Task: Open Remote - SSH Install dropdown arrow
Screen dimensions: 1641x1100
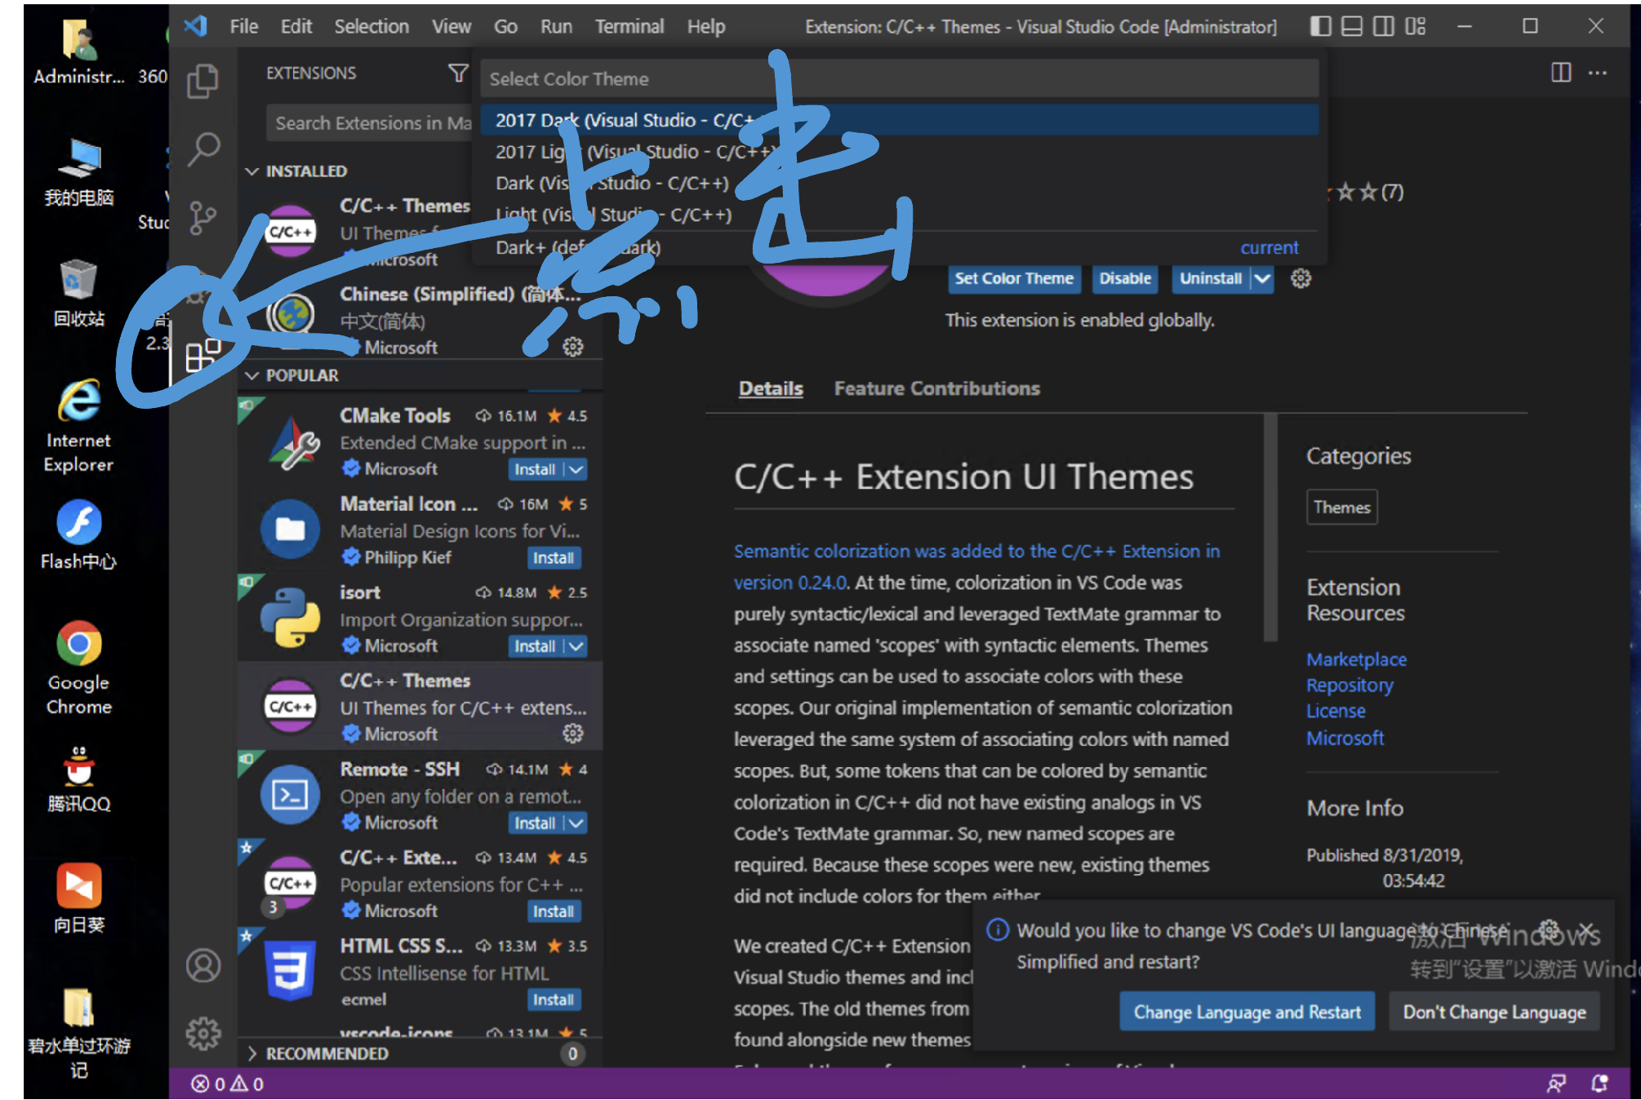Action: point(576,823)
